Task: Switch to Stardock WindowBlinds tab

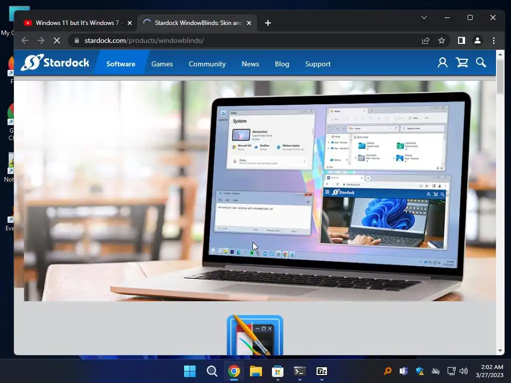Action: pos(197,23)
